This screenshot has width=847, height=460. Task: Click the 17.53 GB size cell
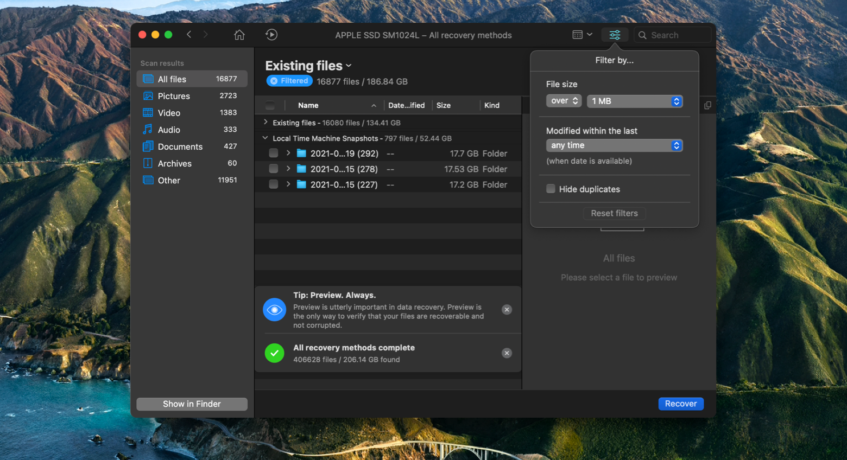point(461,169)
